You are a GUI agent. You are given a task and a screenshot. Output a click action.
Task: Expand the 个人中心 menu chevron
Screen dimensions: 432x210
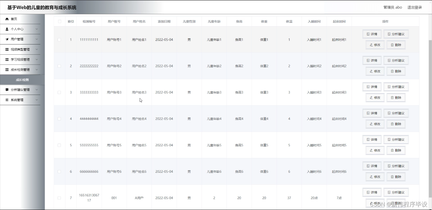[x=37, y=29]
